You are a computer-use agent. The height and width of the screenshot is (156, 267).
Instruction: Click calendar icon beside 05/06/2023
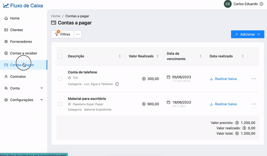[x=169, y=77]
